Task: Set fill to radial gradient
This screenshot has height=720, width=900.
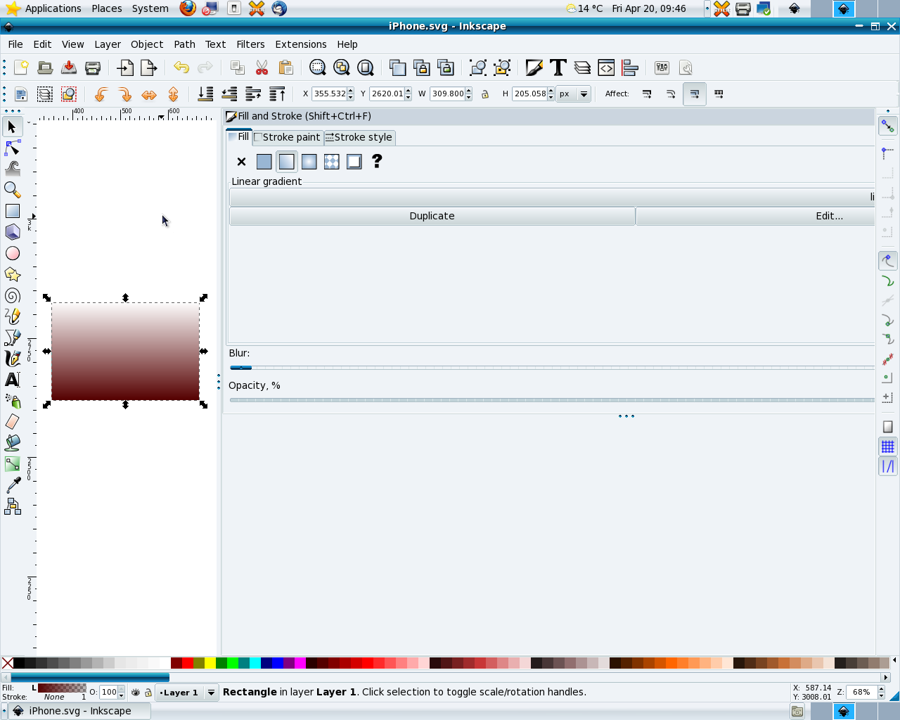Action: [x=309, y=162]
